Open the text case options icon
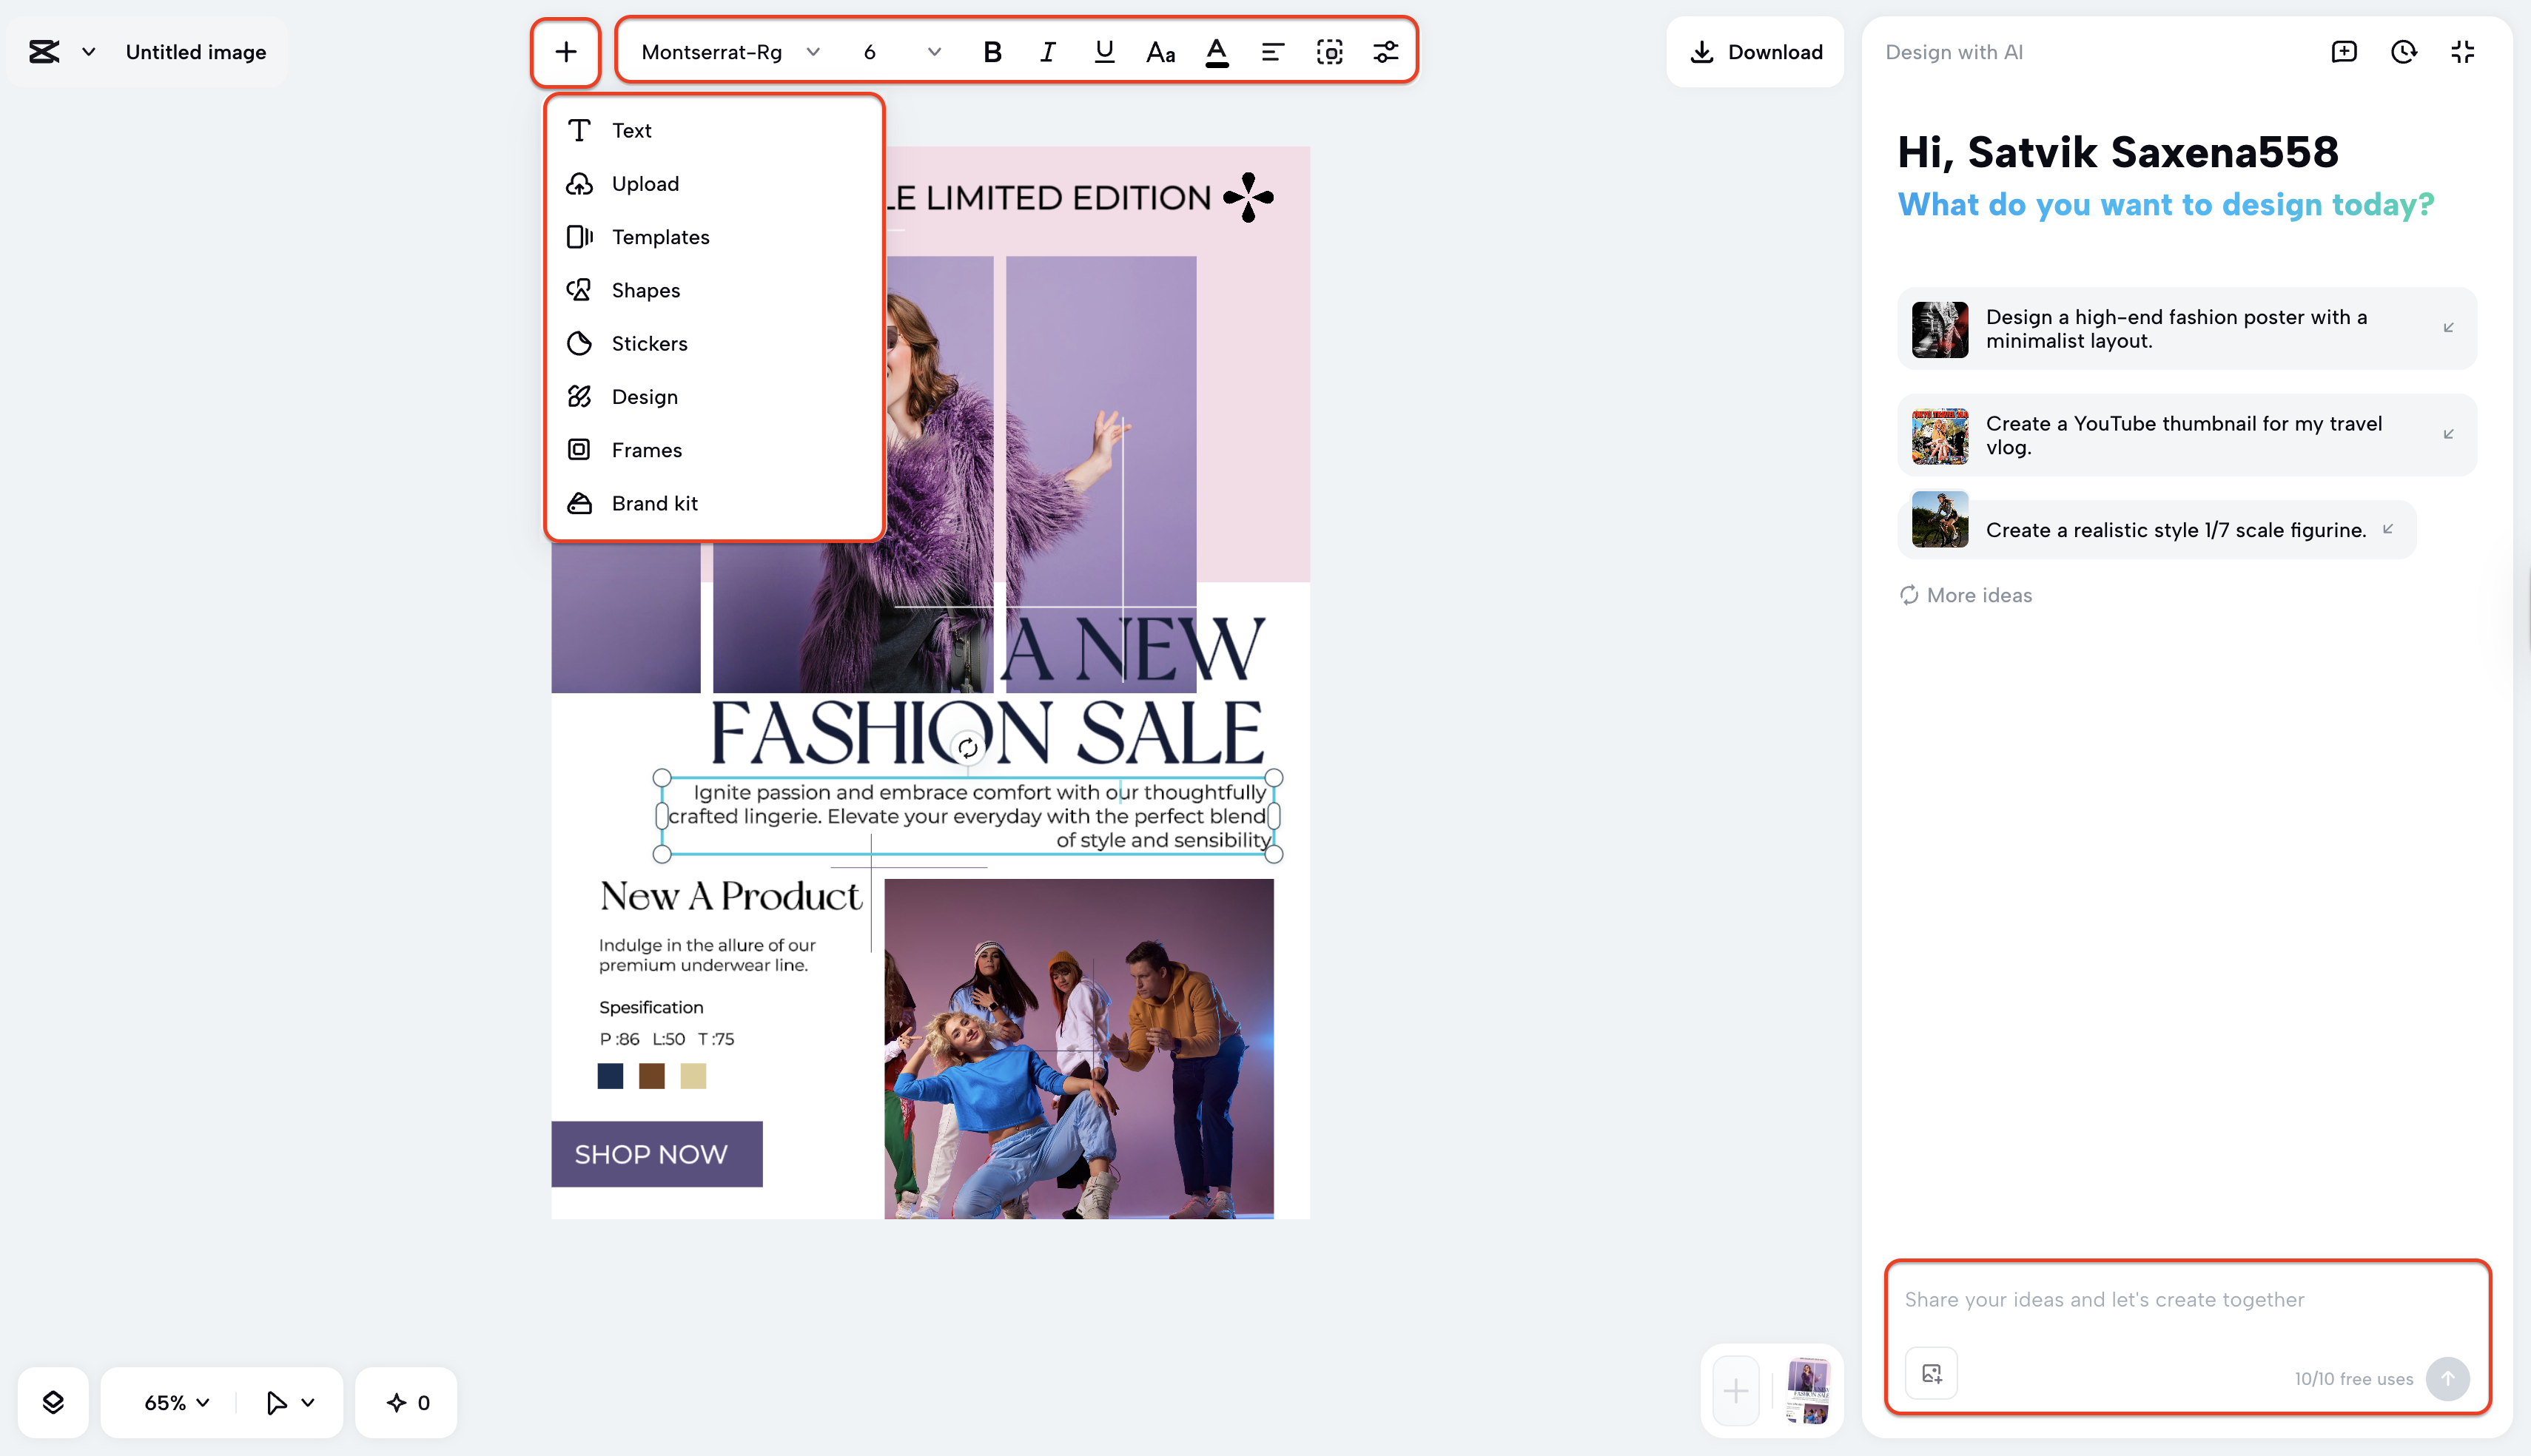The image size is (2531, 1456). [x=1158, y=51]
